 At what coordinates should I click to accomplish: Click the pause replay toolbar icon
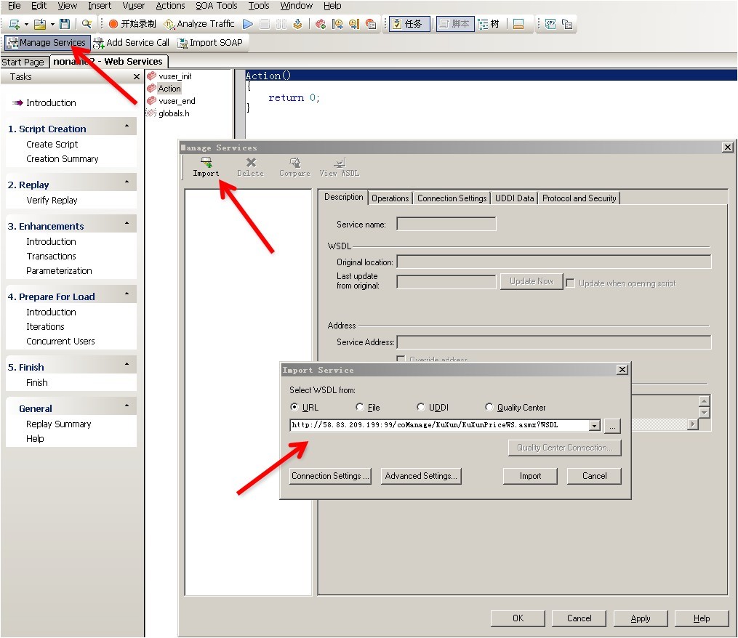pos(281,24)
